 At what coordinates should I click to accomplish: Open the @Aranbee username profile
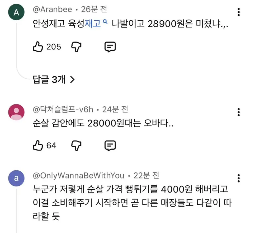point(52,9)
